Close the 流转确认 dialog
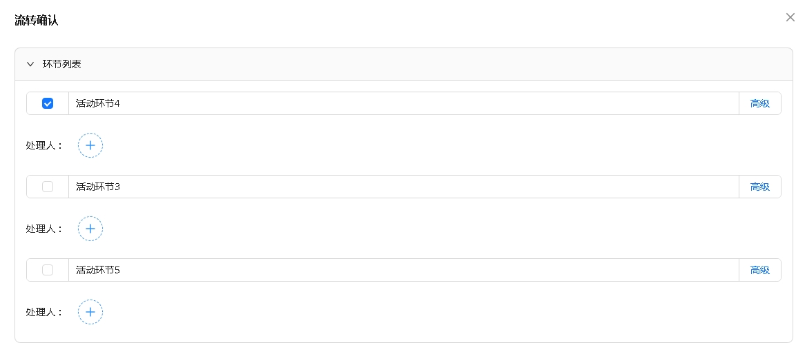 tap(790, 17)
